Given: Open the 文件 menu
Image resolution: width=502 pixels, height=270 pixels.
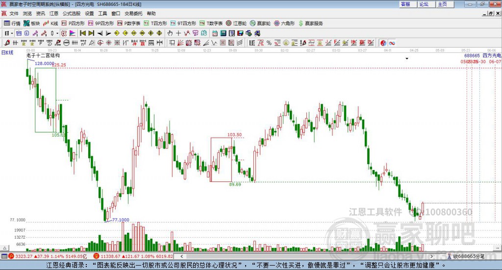Looking at the screenshot, I should pyautogui.click(x=14, y=13).
